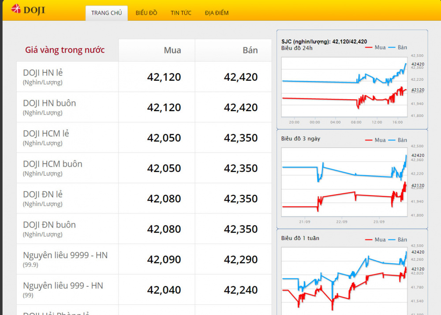Screen dimensions: 441x315
Task: Click DOJI ĐN buôn sell price 42,350
Action: 241,229
